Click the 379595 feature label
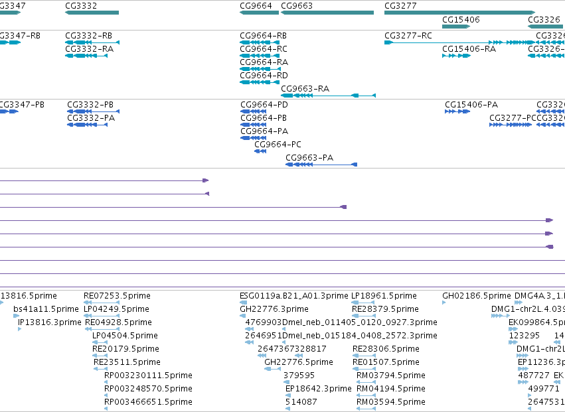 (x=299, y=376)
